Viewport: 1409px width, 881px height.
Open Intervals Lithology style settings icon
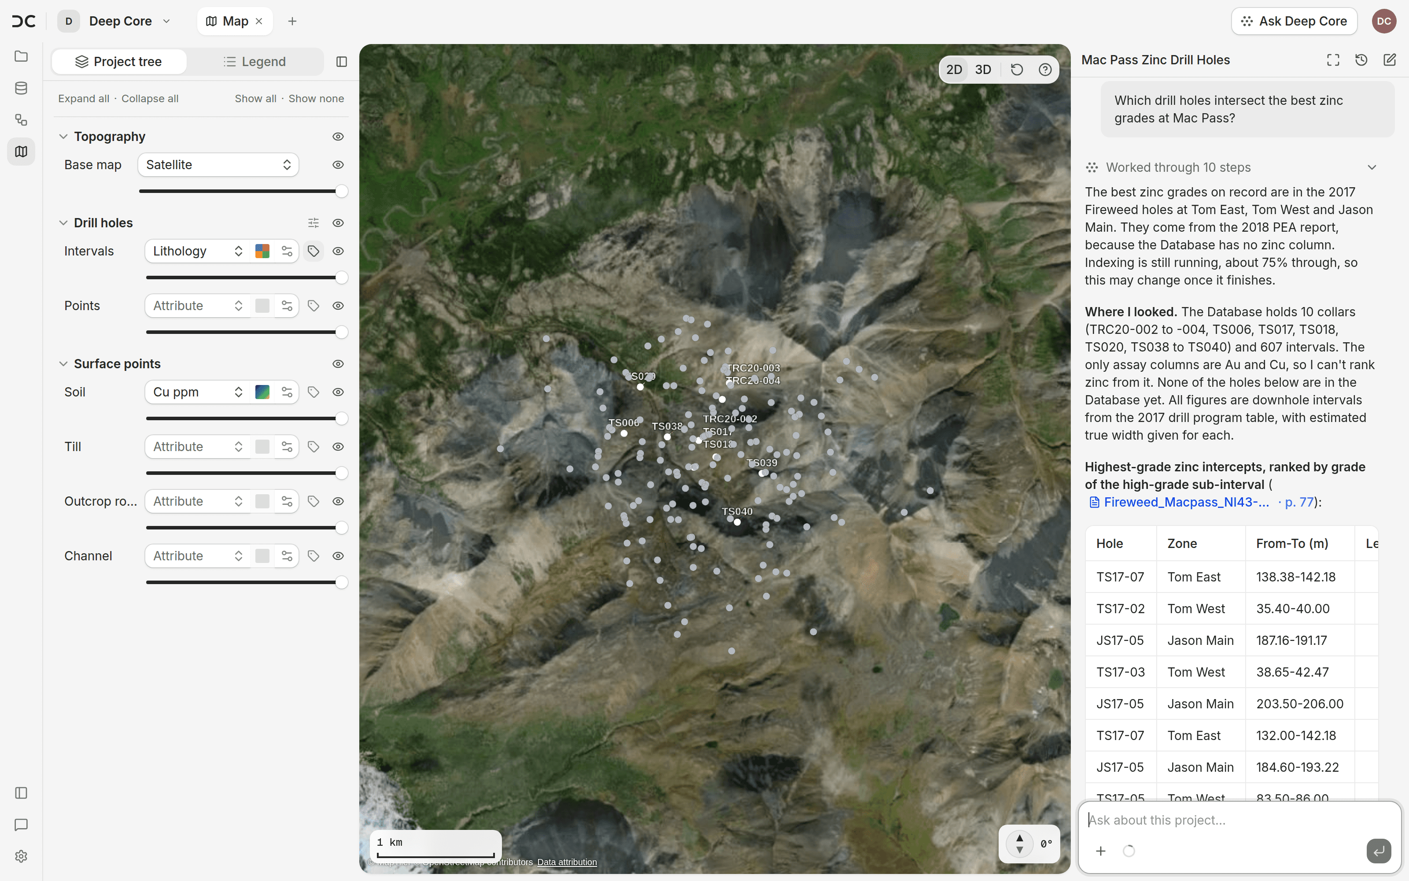click(287, 251)
